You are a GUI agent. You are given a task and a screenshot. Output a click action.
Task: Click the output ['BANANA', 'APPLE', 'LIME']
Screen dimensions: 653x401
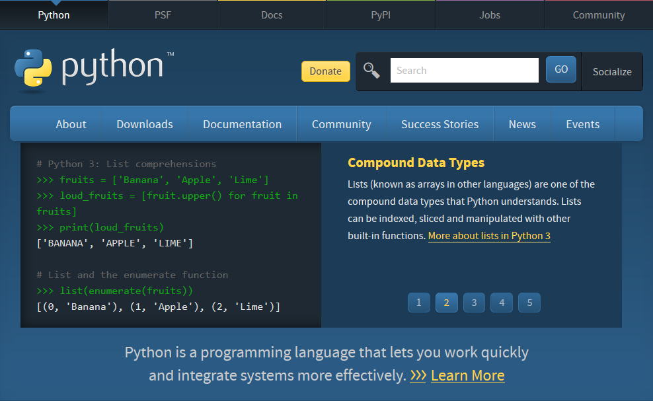pyautogui.click(x=115, y=243)
